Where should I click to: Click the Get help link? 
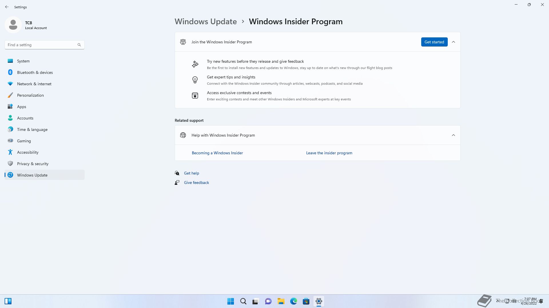point(191,173)
